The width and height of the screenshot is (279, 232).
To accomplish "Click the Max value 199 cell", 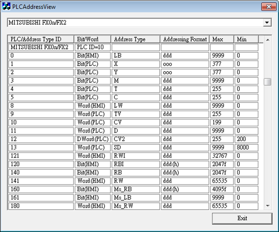I will coord(222,122).
